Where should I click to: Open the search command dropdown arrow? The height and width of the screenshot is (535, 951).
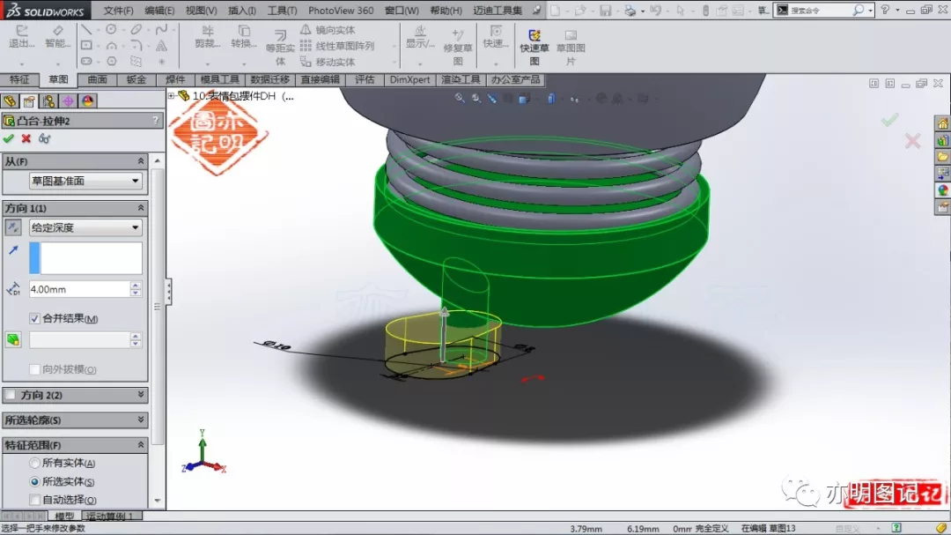[x=870, y=11]
